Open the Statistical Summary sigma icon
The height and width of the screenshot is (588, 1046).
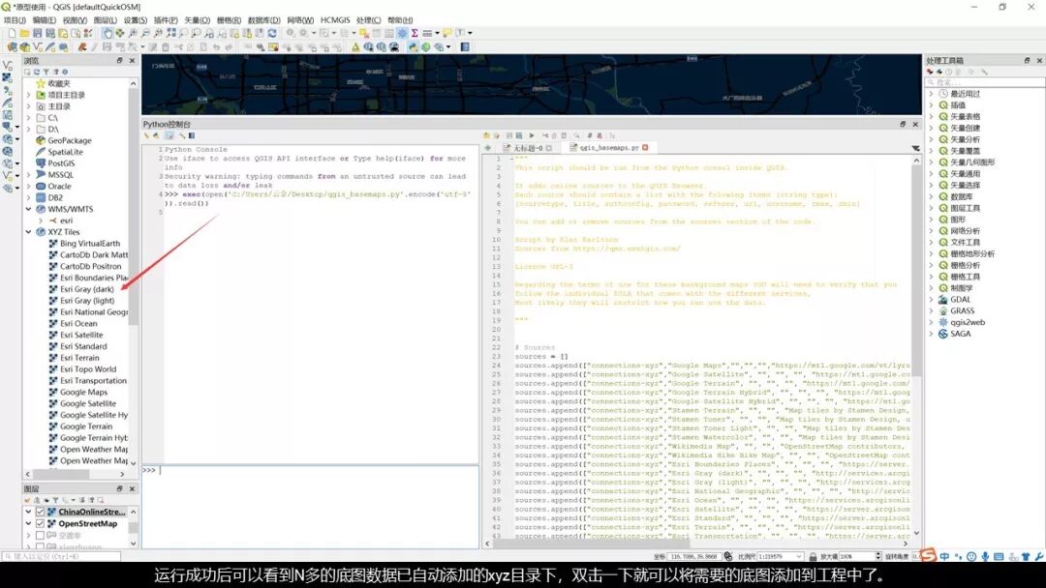coord(415,33)
